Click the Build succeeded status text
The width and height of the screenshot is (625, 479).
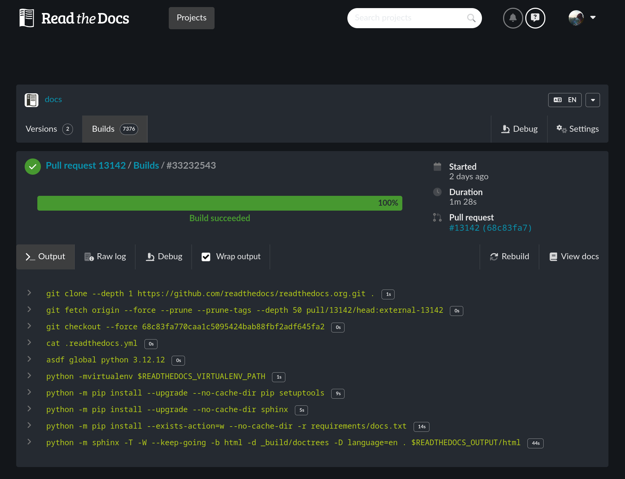click(x=220, y=218)
